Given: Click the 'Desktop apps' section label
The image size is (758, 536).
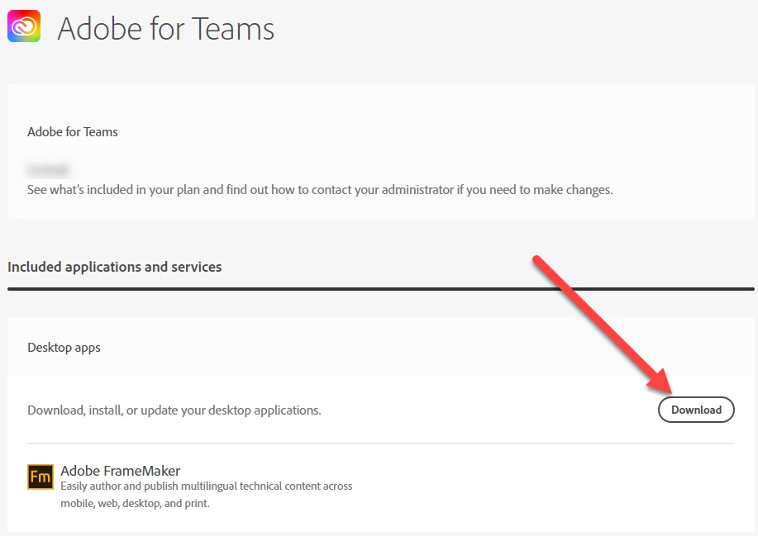Looking at the screenshot, I should pyautogui.click(x=64, y=348).
